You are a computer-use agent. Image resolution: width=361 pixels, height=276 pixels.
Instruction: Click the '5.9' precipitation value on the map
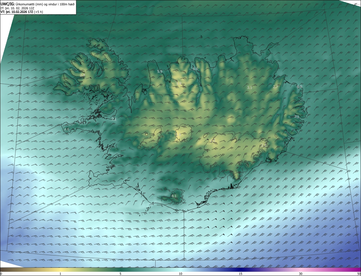tap(160, 72)
